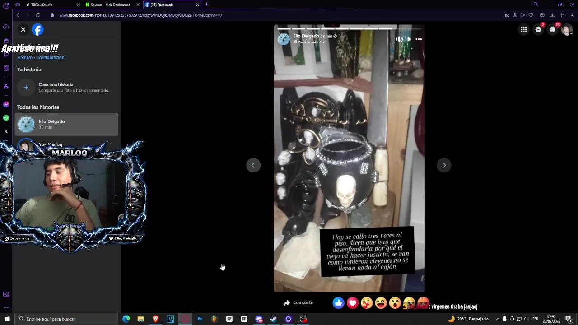This screenshot has width=578, height=325.
Task: Open the X (Twitter) sidebar icon
Action: pos(6,131)
